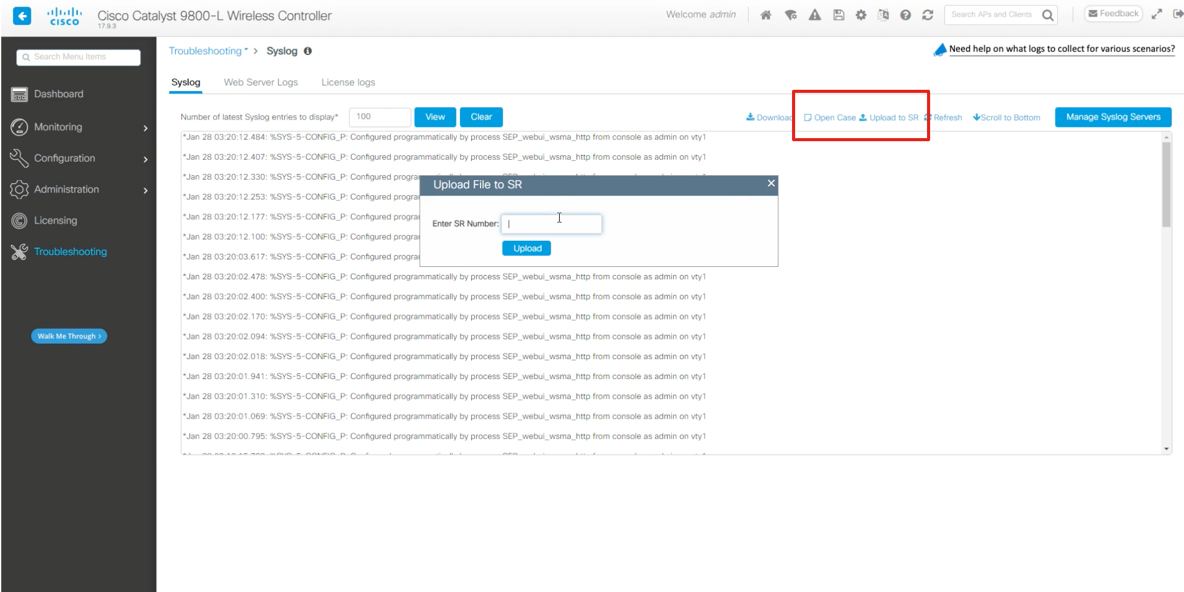Click the Welcome admin text

pyautogui.click(x=701, y=14)
